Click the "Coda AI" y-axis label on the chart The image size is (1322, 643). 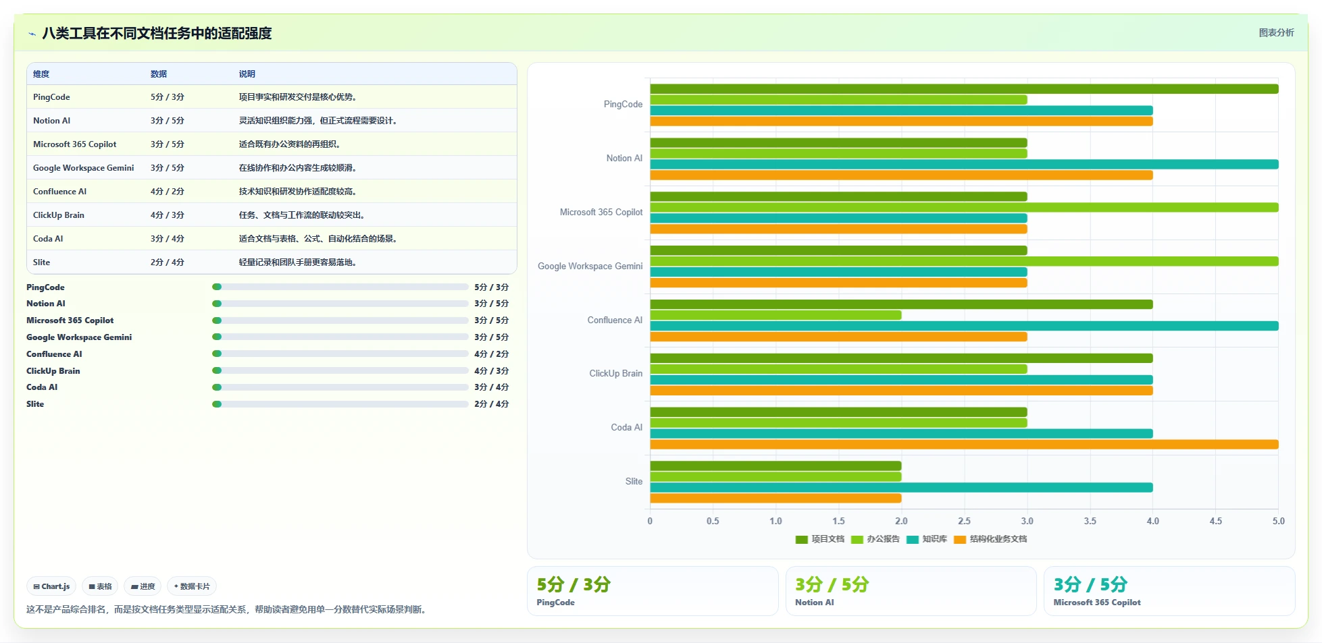tap(627, 428)
